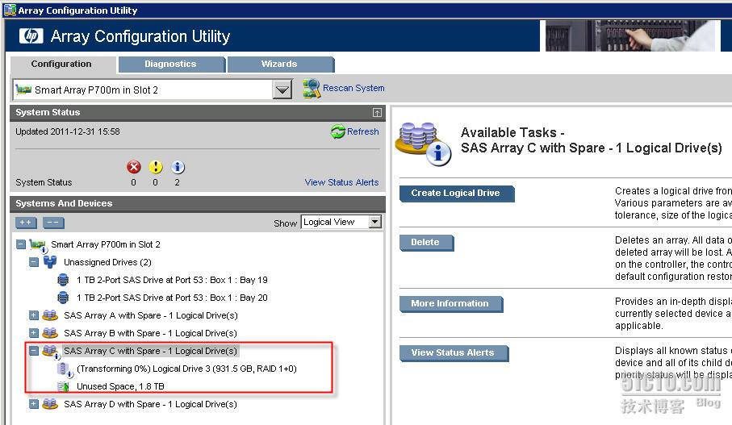Select the Bay 19 SAS drive row

(x=172, y=280)
